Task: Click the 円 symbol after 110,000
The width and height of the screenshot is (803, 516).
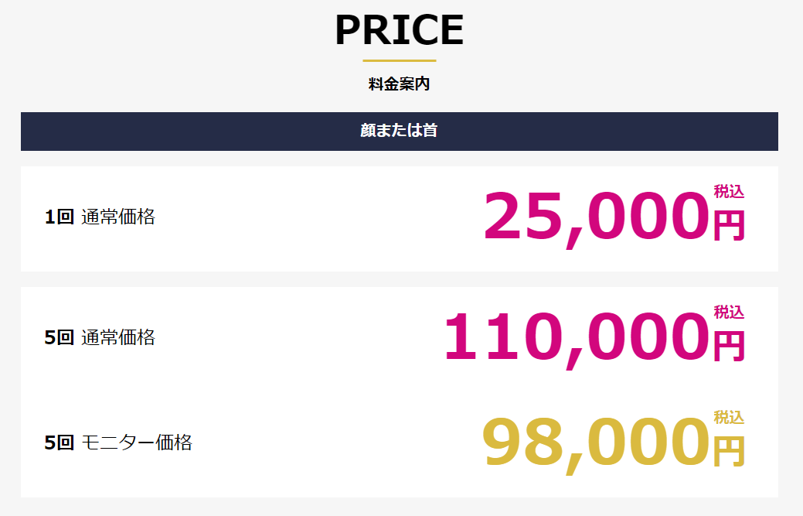Action: [x=730, y=347]
